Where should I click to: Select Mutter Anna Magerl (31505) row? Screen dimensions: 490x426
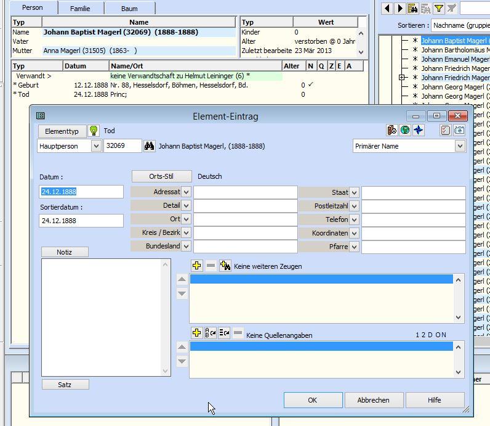[x=124, y=51]
